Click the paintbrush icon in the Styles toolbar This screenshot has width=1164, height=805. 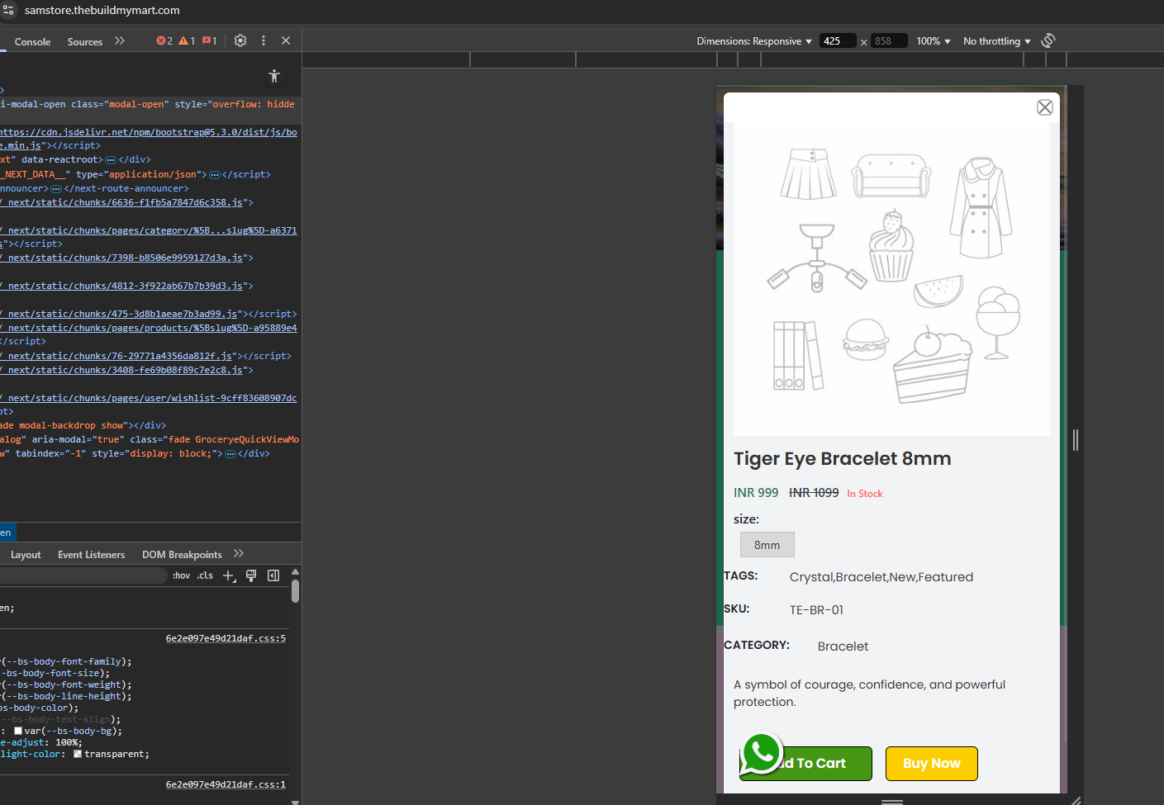(251, 575)
